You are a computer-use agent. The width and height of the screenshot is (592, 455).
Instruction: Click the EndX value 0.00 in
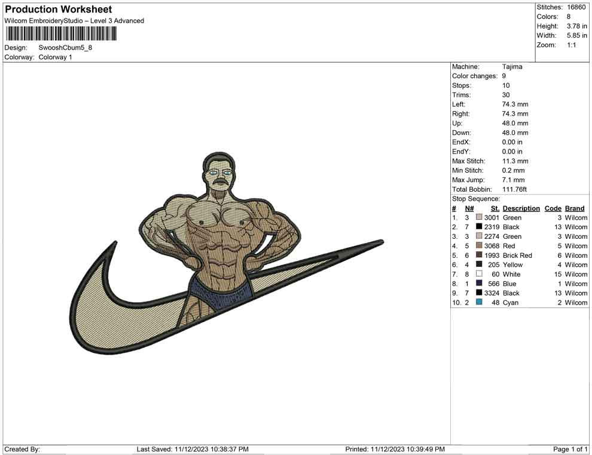tap(512, 142)
